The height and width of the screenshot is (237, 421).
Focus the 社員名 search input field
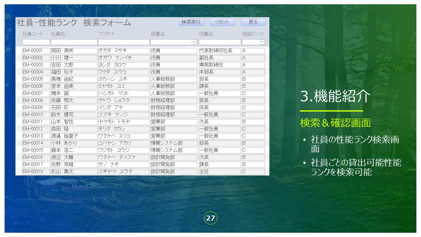coord(74,42)
